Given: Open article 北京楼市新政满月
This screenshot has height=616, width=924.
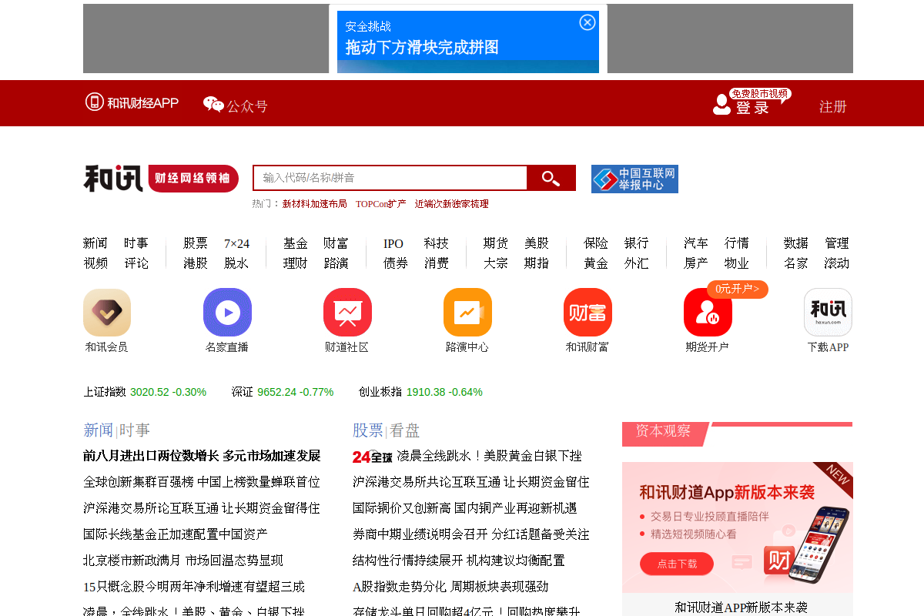Looking at the screenshot, I should click(x=183, y=561).
